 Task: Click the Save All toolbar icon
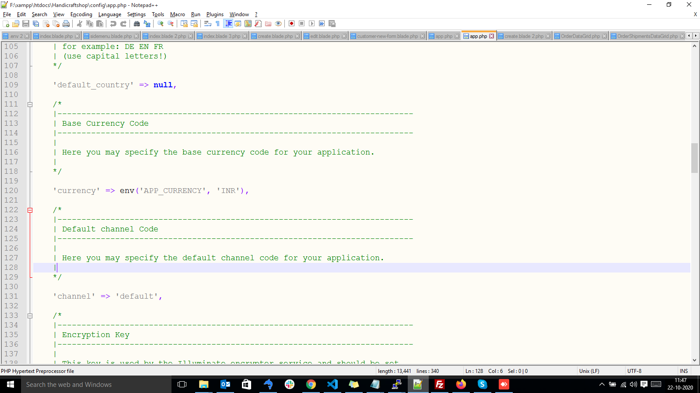click(x=36, y=24)
